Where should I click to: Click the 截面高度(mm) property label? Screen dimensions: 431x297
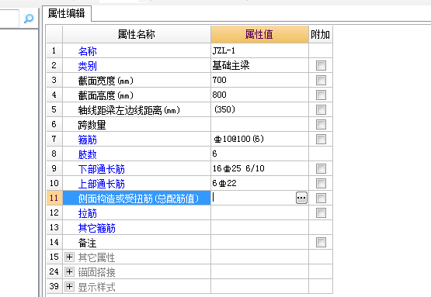106,95
